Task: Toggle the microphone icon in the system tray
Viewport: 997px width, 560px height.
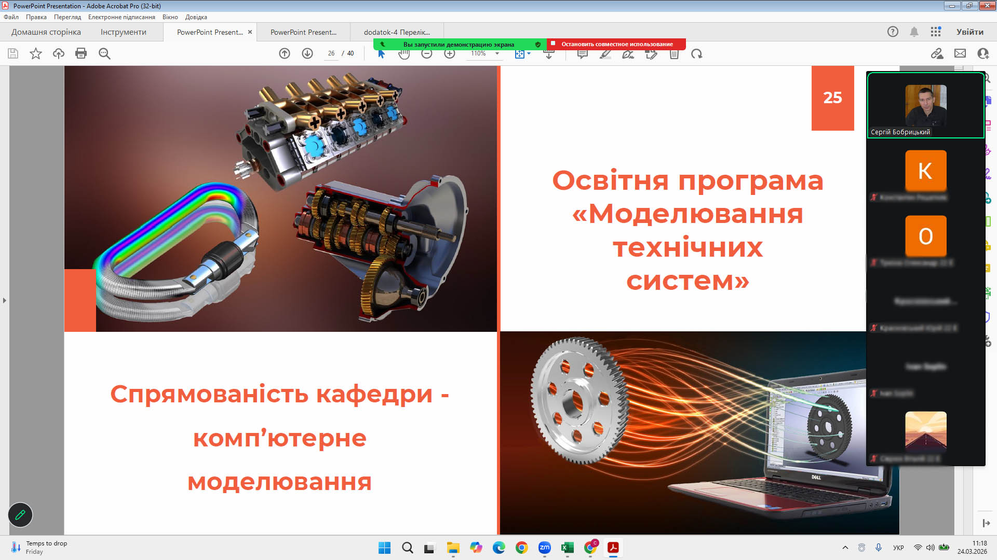Action: pos(879,548)
